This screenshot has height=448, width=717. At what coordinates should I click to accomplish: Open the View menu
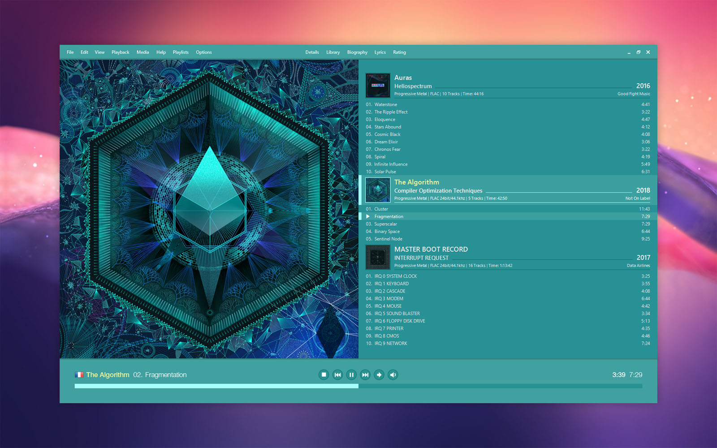(99, 52)
